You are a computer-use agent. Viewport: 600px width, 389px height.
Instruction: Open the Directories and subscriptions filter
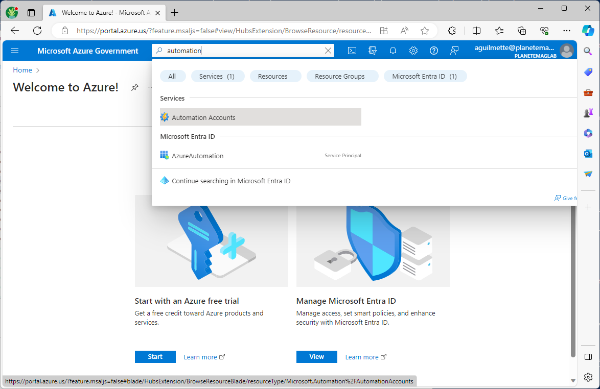pyautogui.click(x=373, y=51)
